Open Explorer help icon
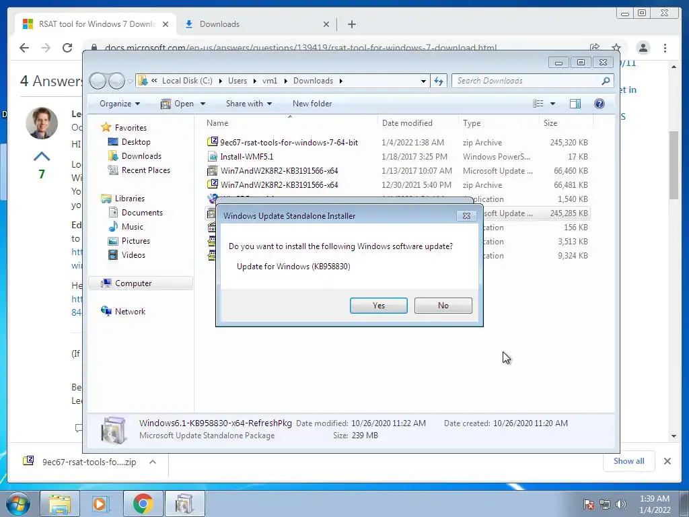This screenshot has width=689, height=517. [599, 104]
